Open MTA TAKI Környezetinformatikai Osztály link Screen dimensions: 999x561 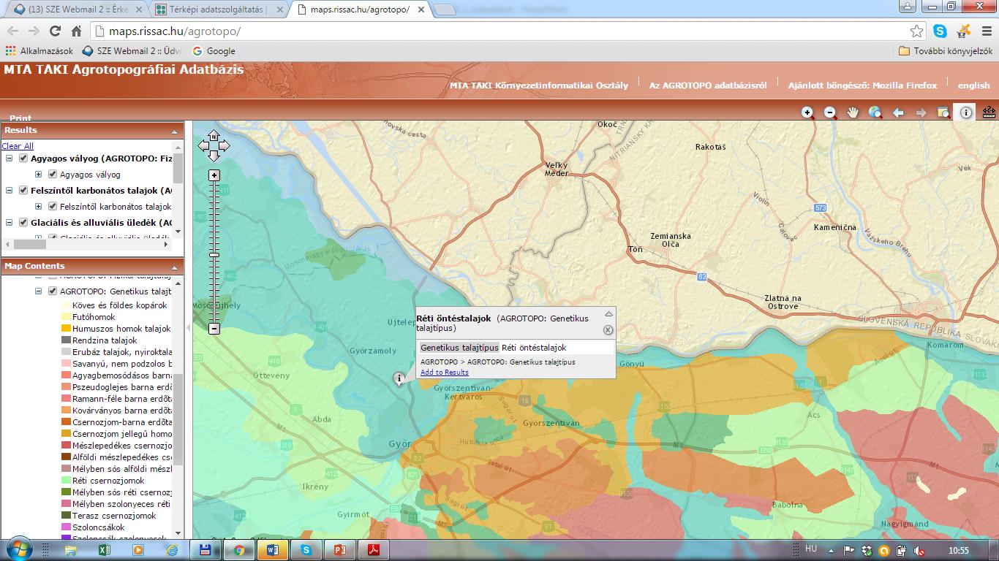click(539, 85)
